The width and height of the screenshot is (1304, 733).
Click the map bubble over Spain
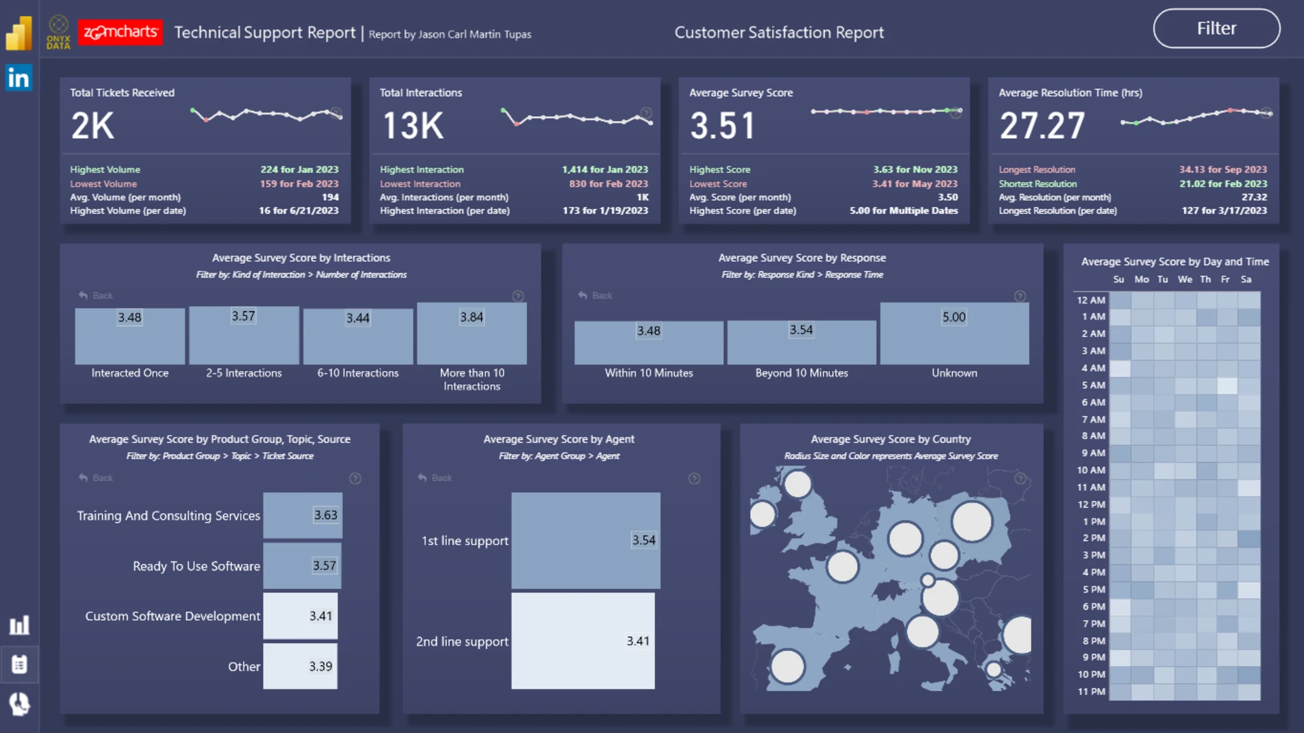point(788,666)
